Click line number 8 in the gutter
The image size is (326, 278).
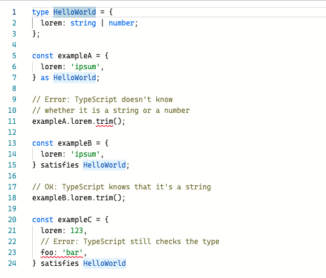tap(14, 89)
